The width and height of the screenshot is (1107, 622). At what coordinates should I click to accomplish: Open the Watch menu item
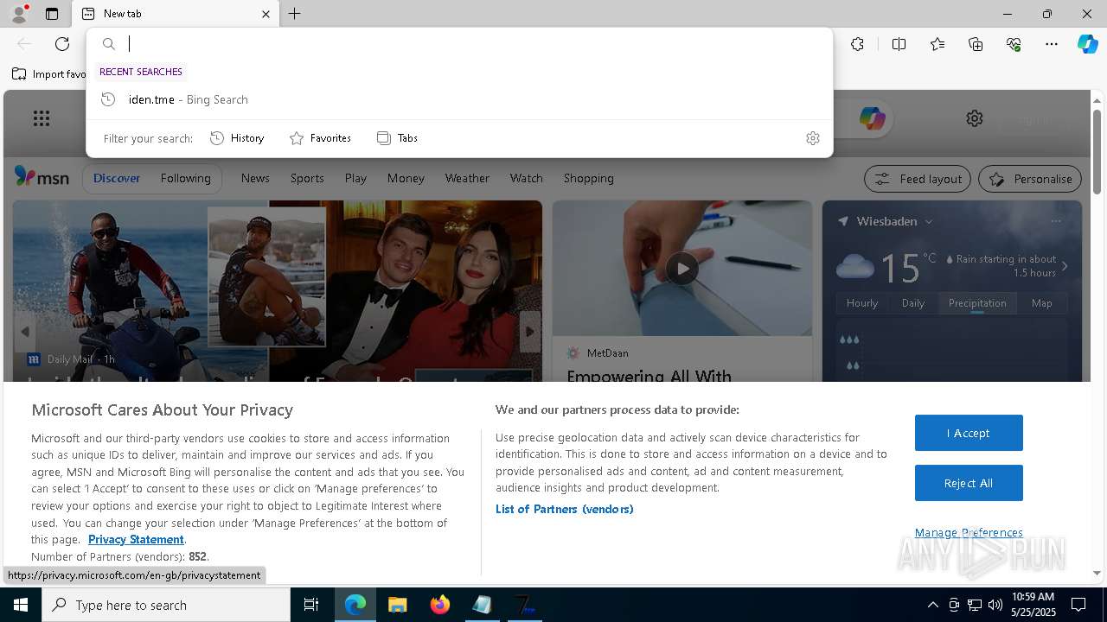pos(526,178)
